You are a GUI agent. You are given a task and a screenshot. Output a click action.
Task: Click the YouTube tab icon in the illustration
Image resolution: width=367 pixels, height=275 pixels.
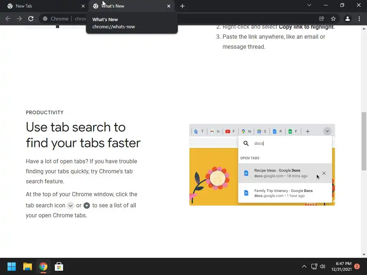228,131
